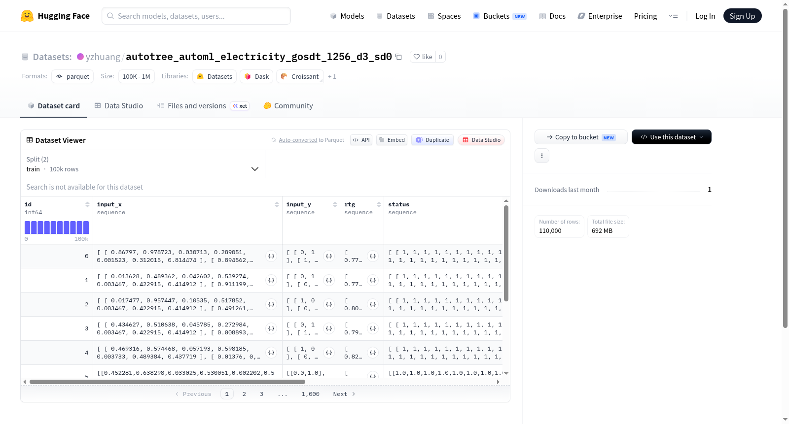
Task: Click the Embed button
Action: [392, 140]
